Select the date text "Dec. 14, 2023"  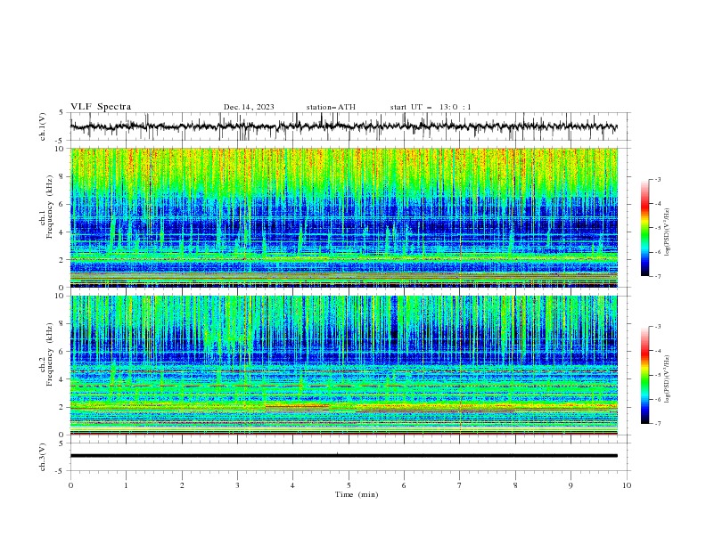point(249,107)
